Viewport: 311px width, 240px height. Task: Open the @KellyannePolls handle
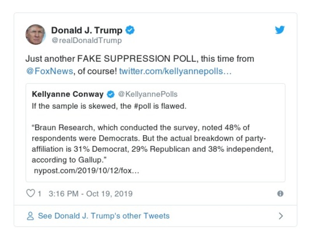click(x=148, y=94)
